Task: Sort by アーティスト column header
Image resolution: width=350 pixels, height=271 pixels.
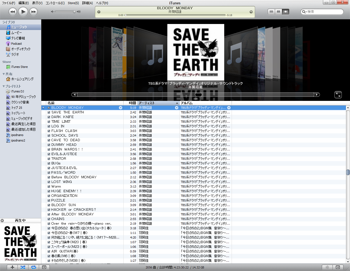Action: point(158,103)
